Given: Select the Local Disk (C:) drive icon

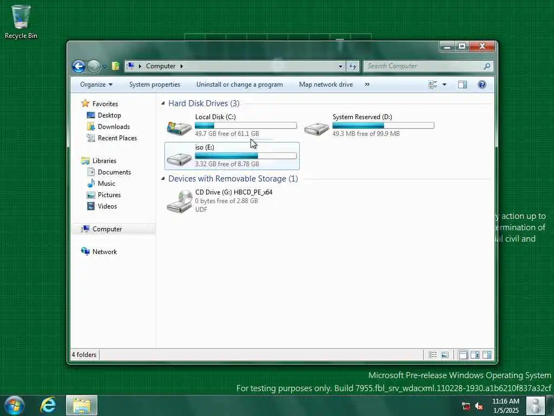Looking at the screenshot, I should coord(179,128).
